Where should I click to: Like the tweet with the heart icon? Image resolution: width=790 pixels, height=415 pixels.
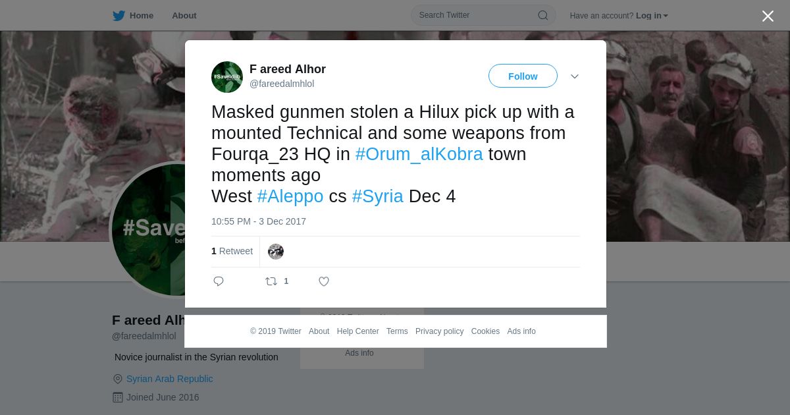(x=324, y=281)
